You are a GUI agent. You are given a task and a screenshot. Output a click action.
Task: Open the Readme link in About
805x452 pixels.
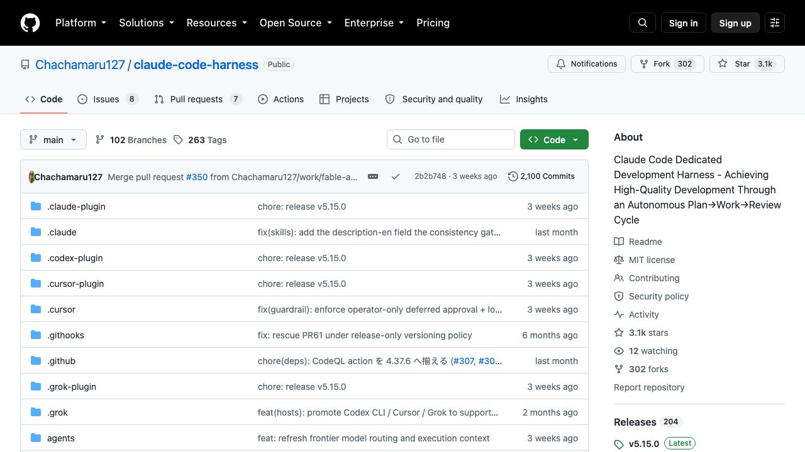click(638, 242)
